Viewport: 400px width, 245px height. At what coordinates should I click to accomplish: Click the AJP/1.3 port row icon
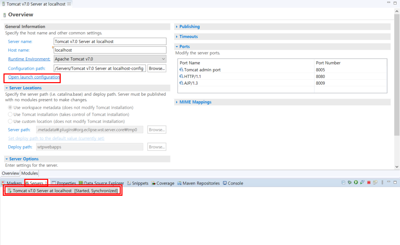coord(181,83)
